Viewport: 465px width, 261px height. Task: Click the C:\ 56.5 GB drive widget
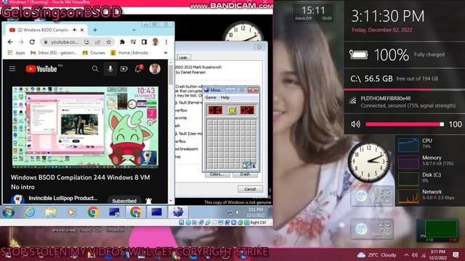(404, 79)
